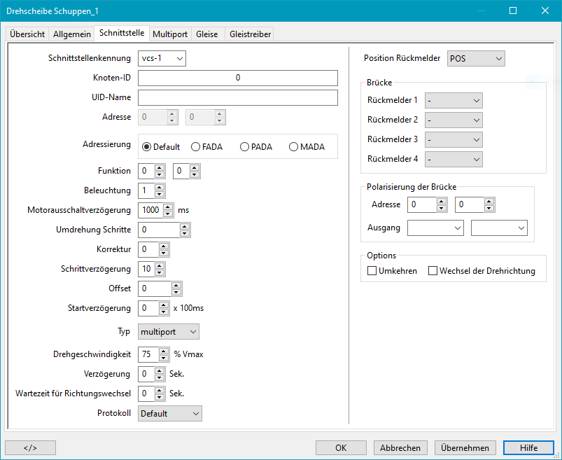Screen dimensions: 562x460
Task: Open the Multiport tab
Action: [169, 34]
